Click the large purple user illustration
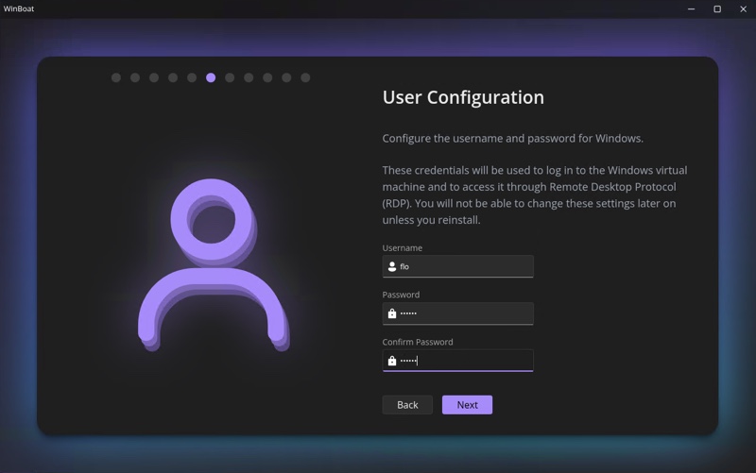The width and height of the screenshot is (756, 473). coord(214,264)
